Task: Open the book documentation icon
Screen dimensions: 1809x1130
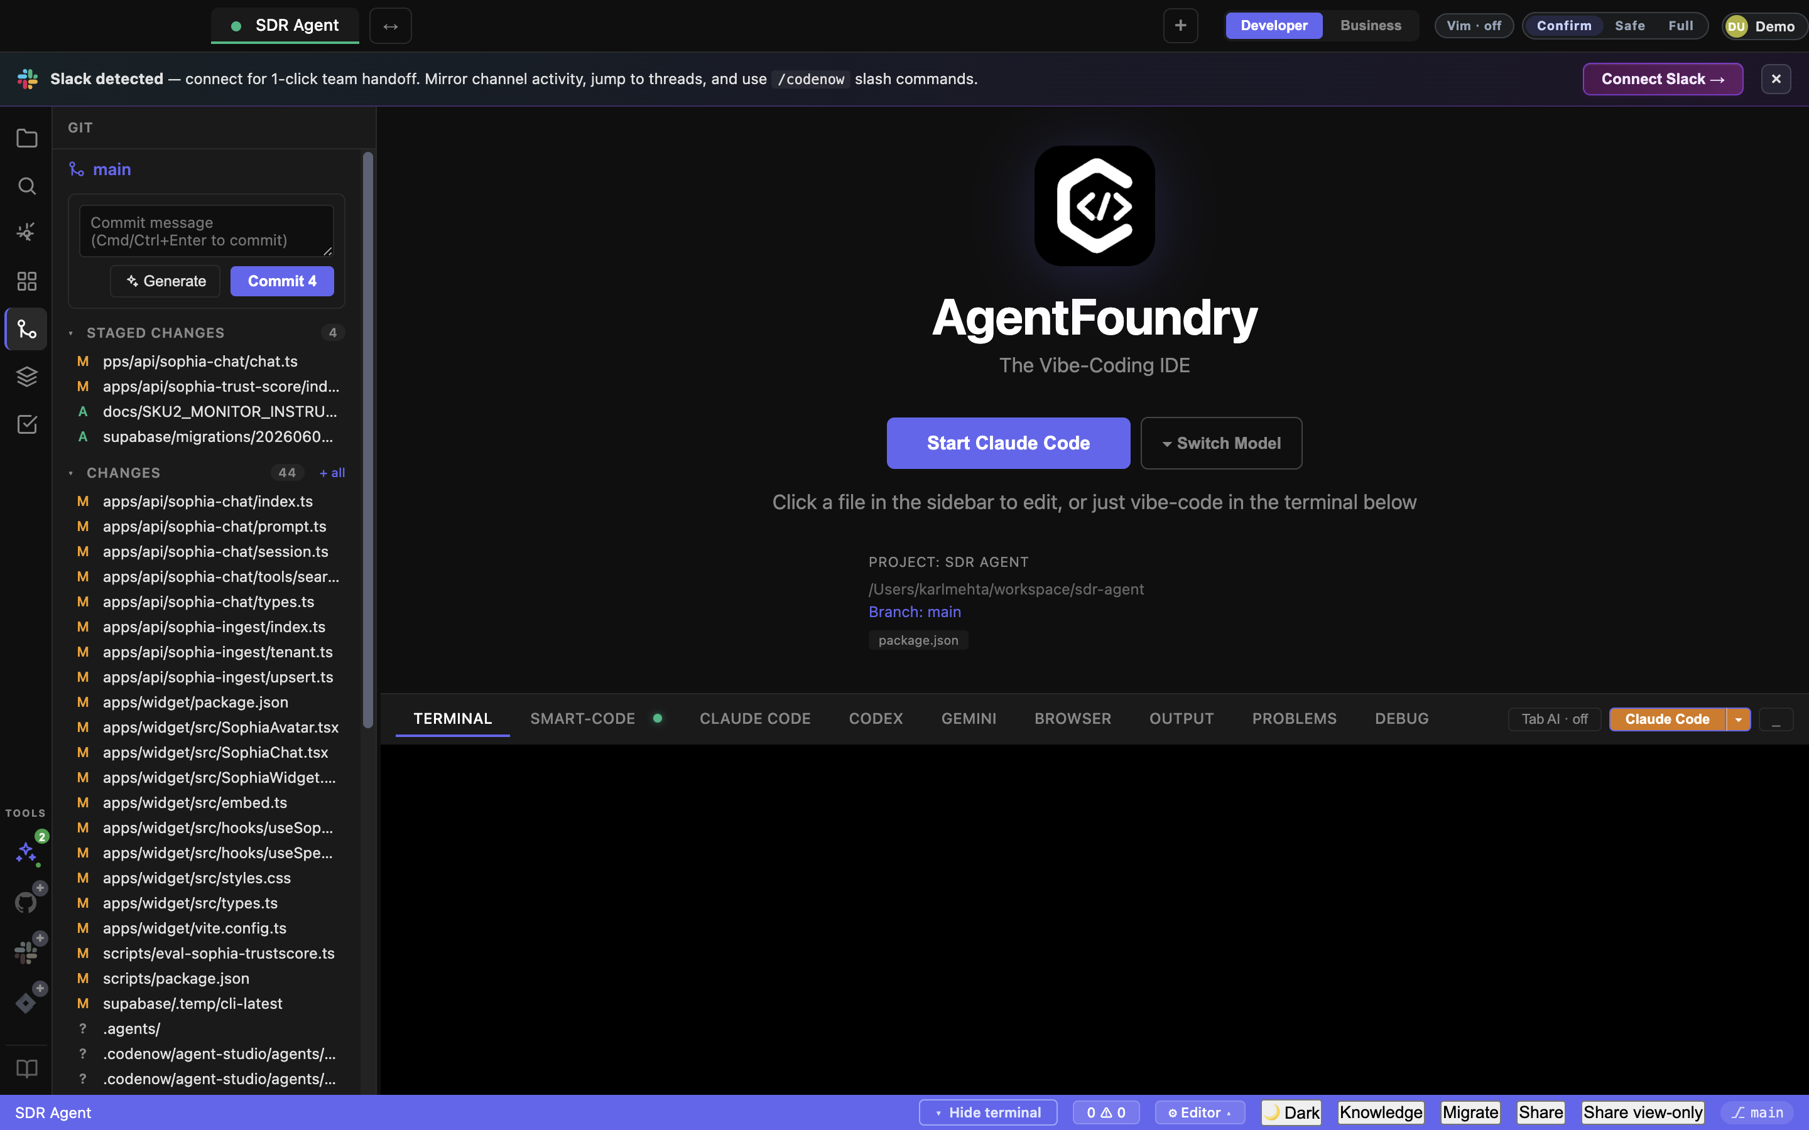Action: [27, 1068]
